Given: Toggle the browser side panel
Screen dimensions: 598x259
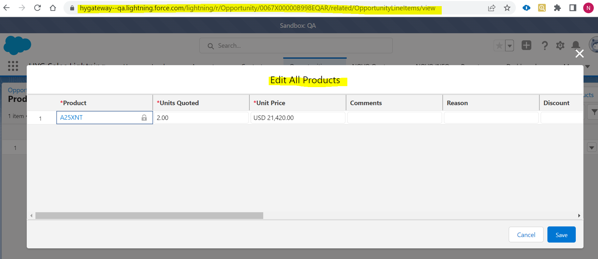Looking at the screenshot, I should click(573, 8).
